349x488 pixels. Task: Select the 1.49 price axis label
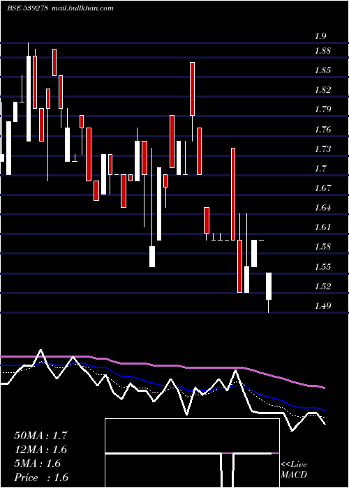click(x=322, y=306)
